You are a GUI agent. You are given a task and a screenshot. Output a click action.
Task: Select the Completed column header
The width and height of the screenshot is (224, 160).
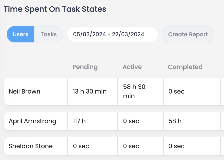pos(185,67)
